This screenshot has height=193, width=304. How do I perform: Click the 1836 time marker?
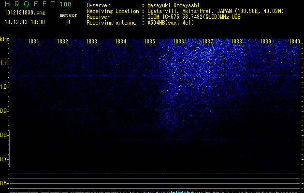tap(178, 41)
